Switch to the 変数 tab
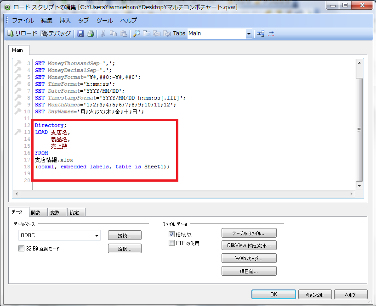 pos(57,212)
